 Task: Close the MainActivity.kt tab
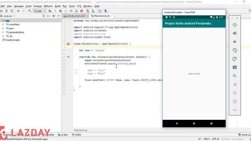(111, 16)
